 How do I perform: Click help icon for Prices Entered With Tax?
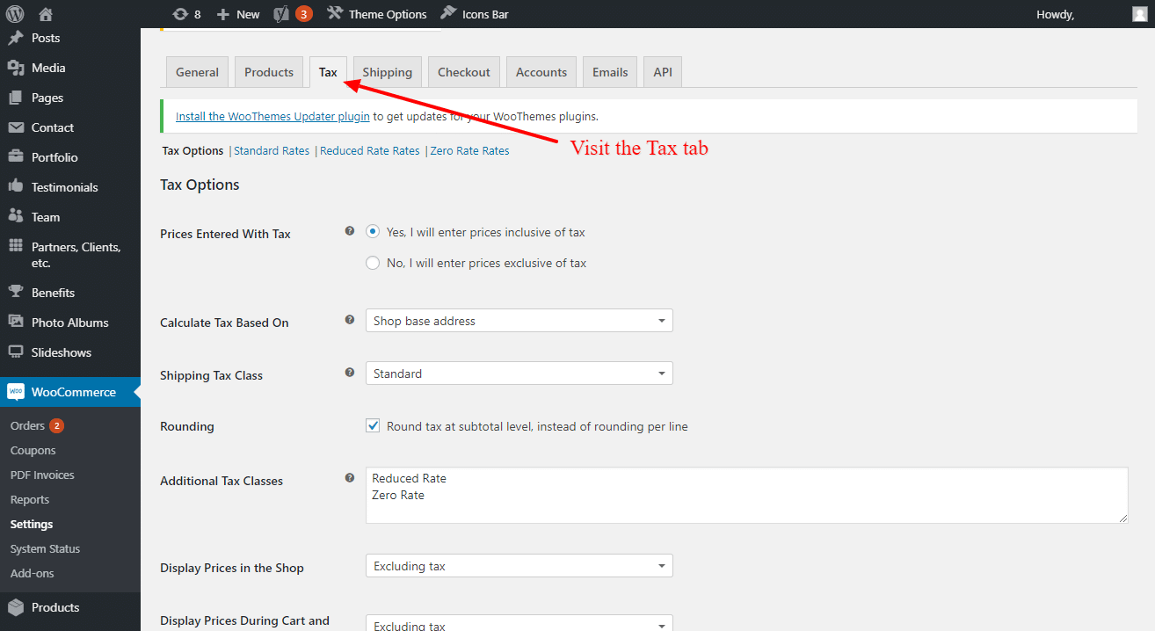point(350,231)
